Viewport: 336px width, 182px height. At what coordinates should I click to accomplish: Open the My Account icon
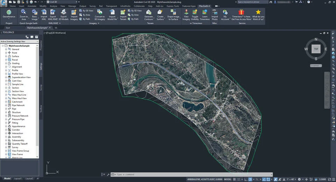tap(225, 13)
